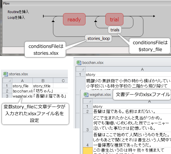Click the Loopを挿入 link

[16, 17]
